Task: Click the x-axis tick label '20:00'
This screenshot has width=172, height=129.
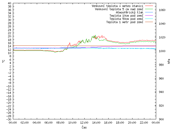Action: click(132, 123)
